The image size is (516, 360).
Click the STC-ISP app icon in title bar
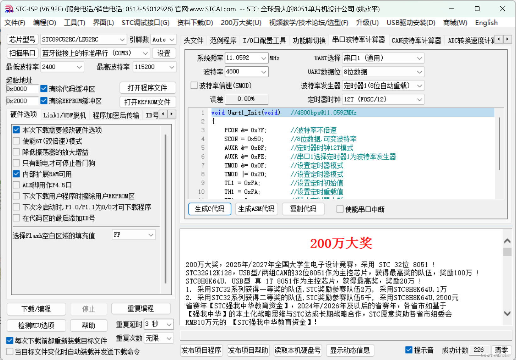(9, 9)
